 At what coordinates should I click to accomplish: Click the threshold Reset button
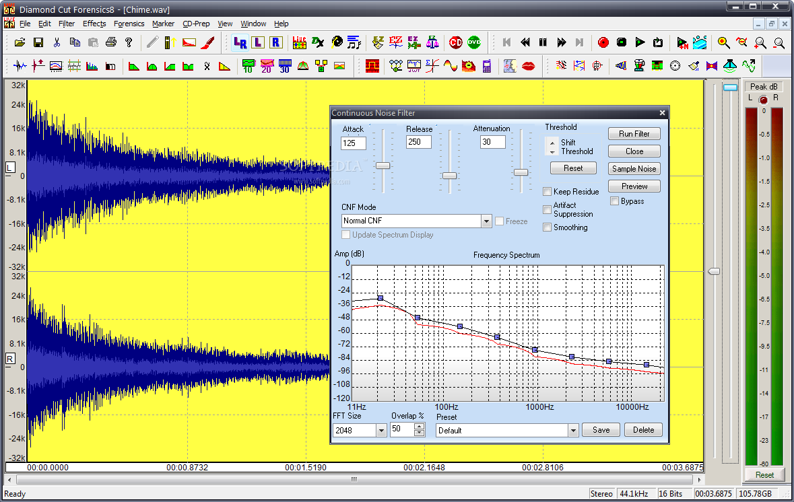[573, 168]
